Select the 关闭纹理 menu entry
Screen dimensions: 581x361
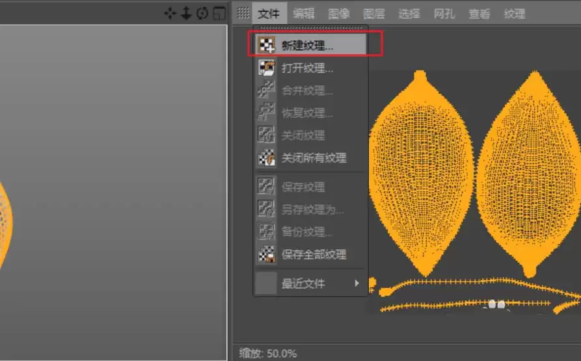point(310,135)
